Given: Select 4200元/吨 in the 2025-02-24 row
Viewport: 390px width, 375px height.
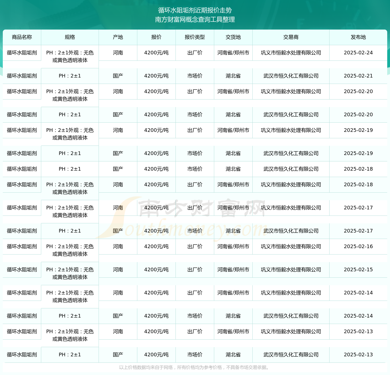Looking at the screenshot, I should [156, 53].
